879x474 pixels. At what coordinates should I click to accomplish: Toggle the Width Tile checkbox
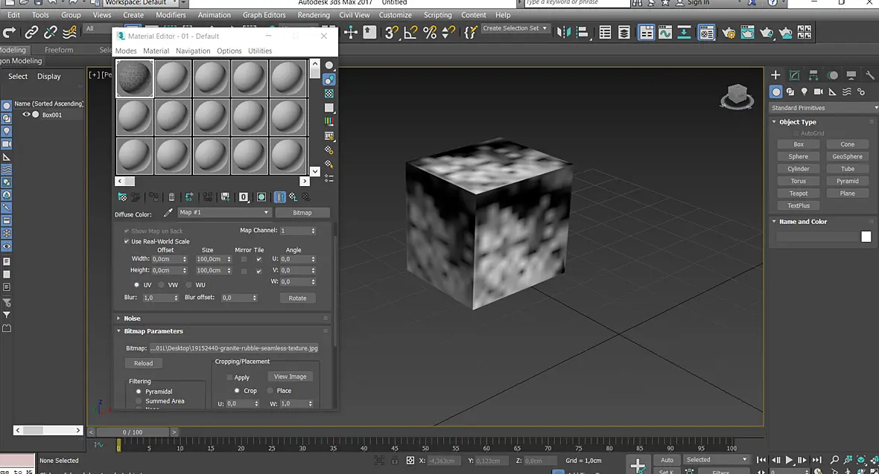[259, 260]
